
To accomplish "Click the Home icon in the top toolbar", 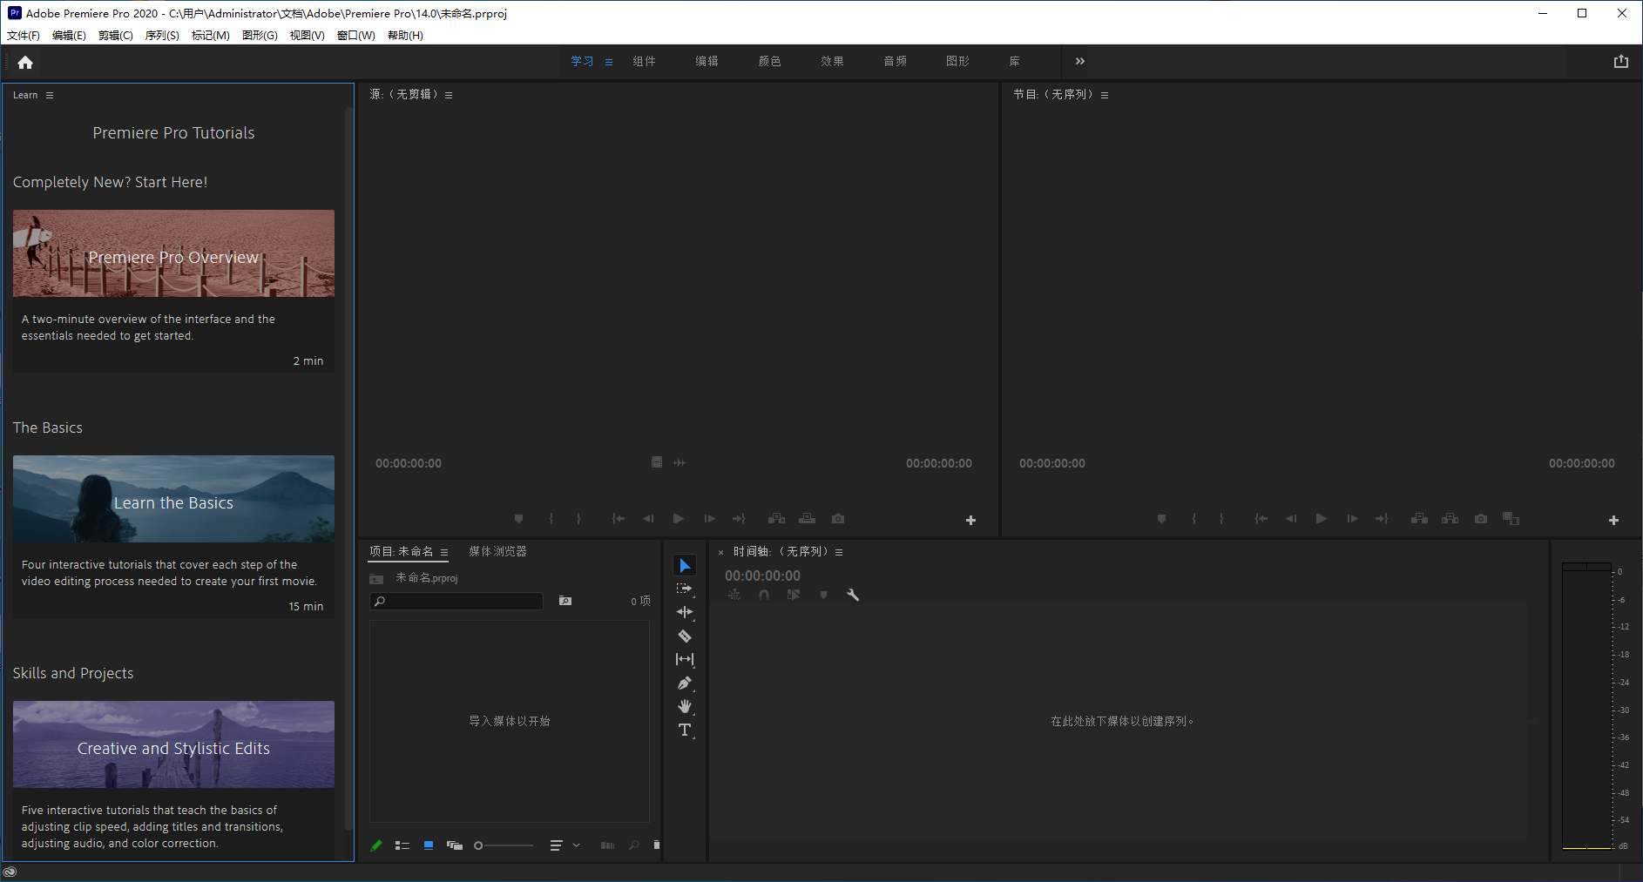I will (x=24, y=62).
